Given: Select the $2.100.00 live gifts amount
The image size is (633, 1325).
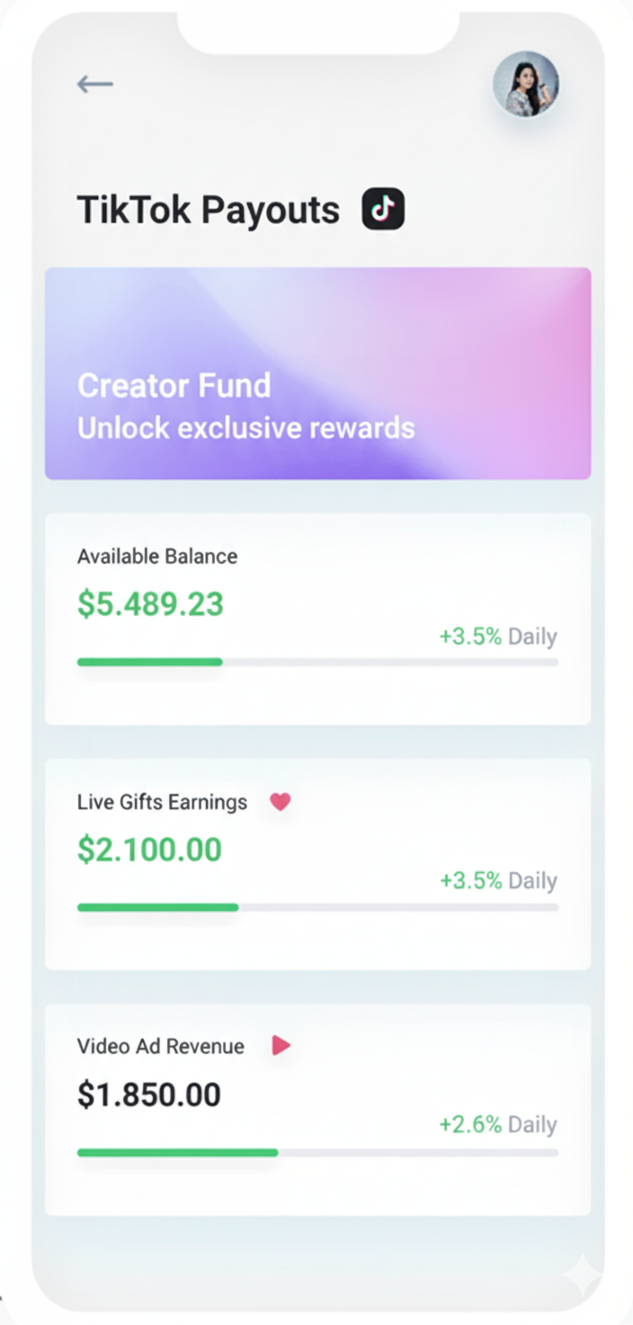Looking at the screenshot, I should coord(149,850).
